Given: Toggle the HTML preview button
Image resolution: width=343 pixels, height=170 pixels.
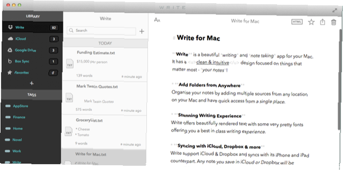Looking at the screenshot, I should [x=297, y=22].
